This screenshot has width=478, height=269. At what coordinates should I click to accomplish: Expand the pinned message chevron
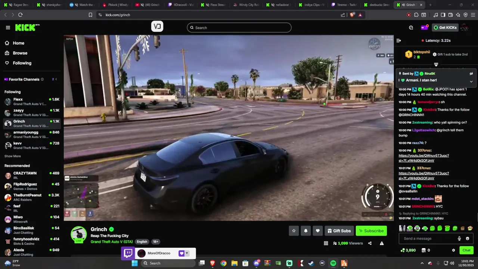pos(471,81)
